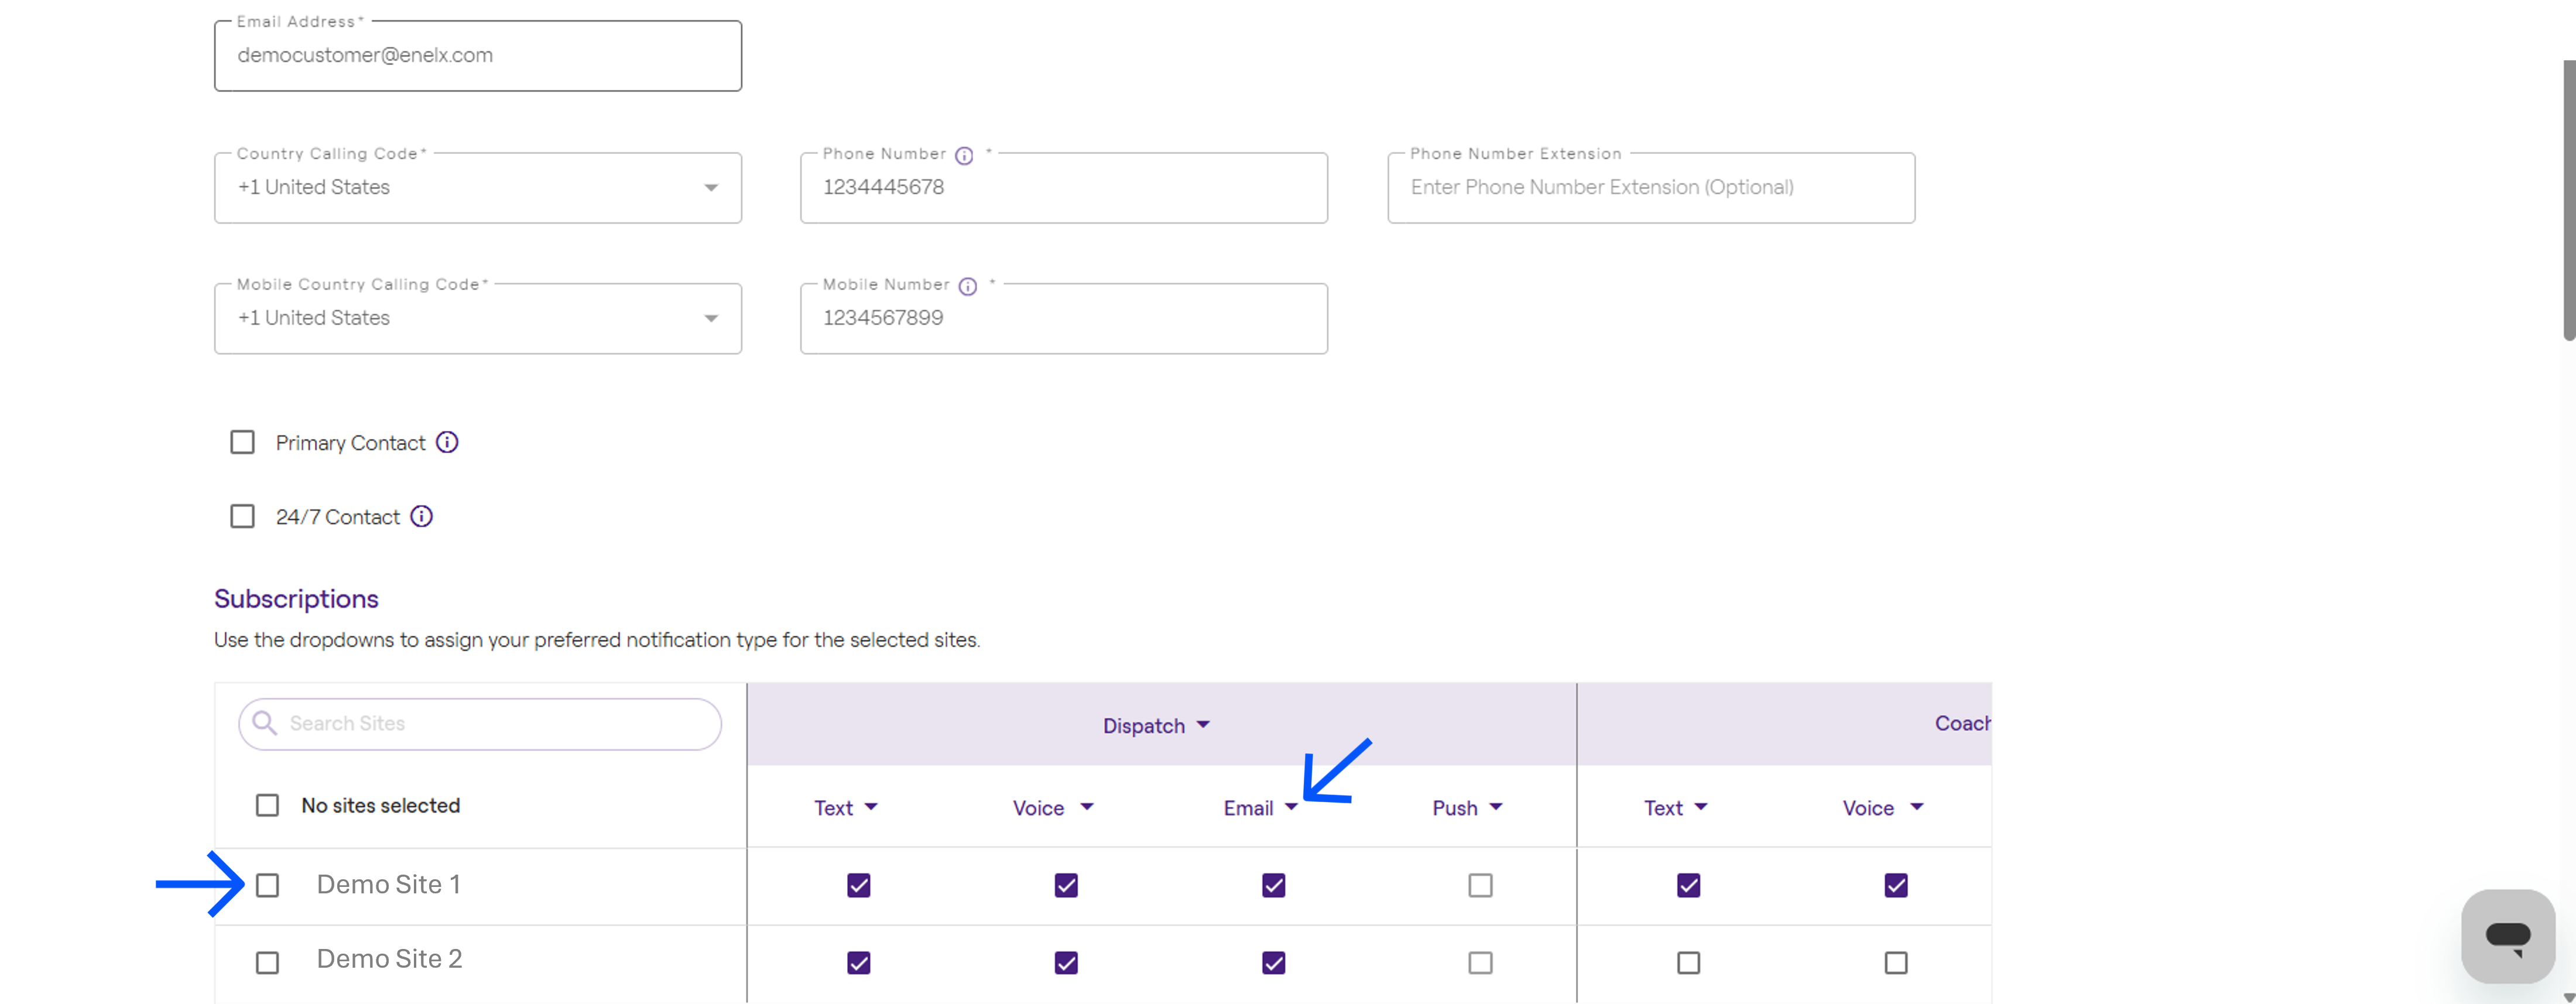
Task: Open the Dispatch Email column dropdown arrow
Action: 1291,807
